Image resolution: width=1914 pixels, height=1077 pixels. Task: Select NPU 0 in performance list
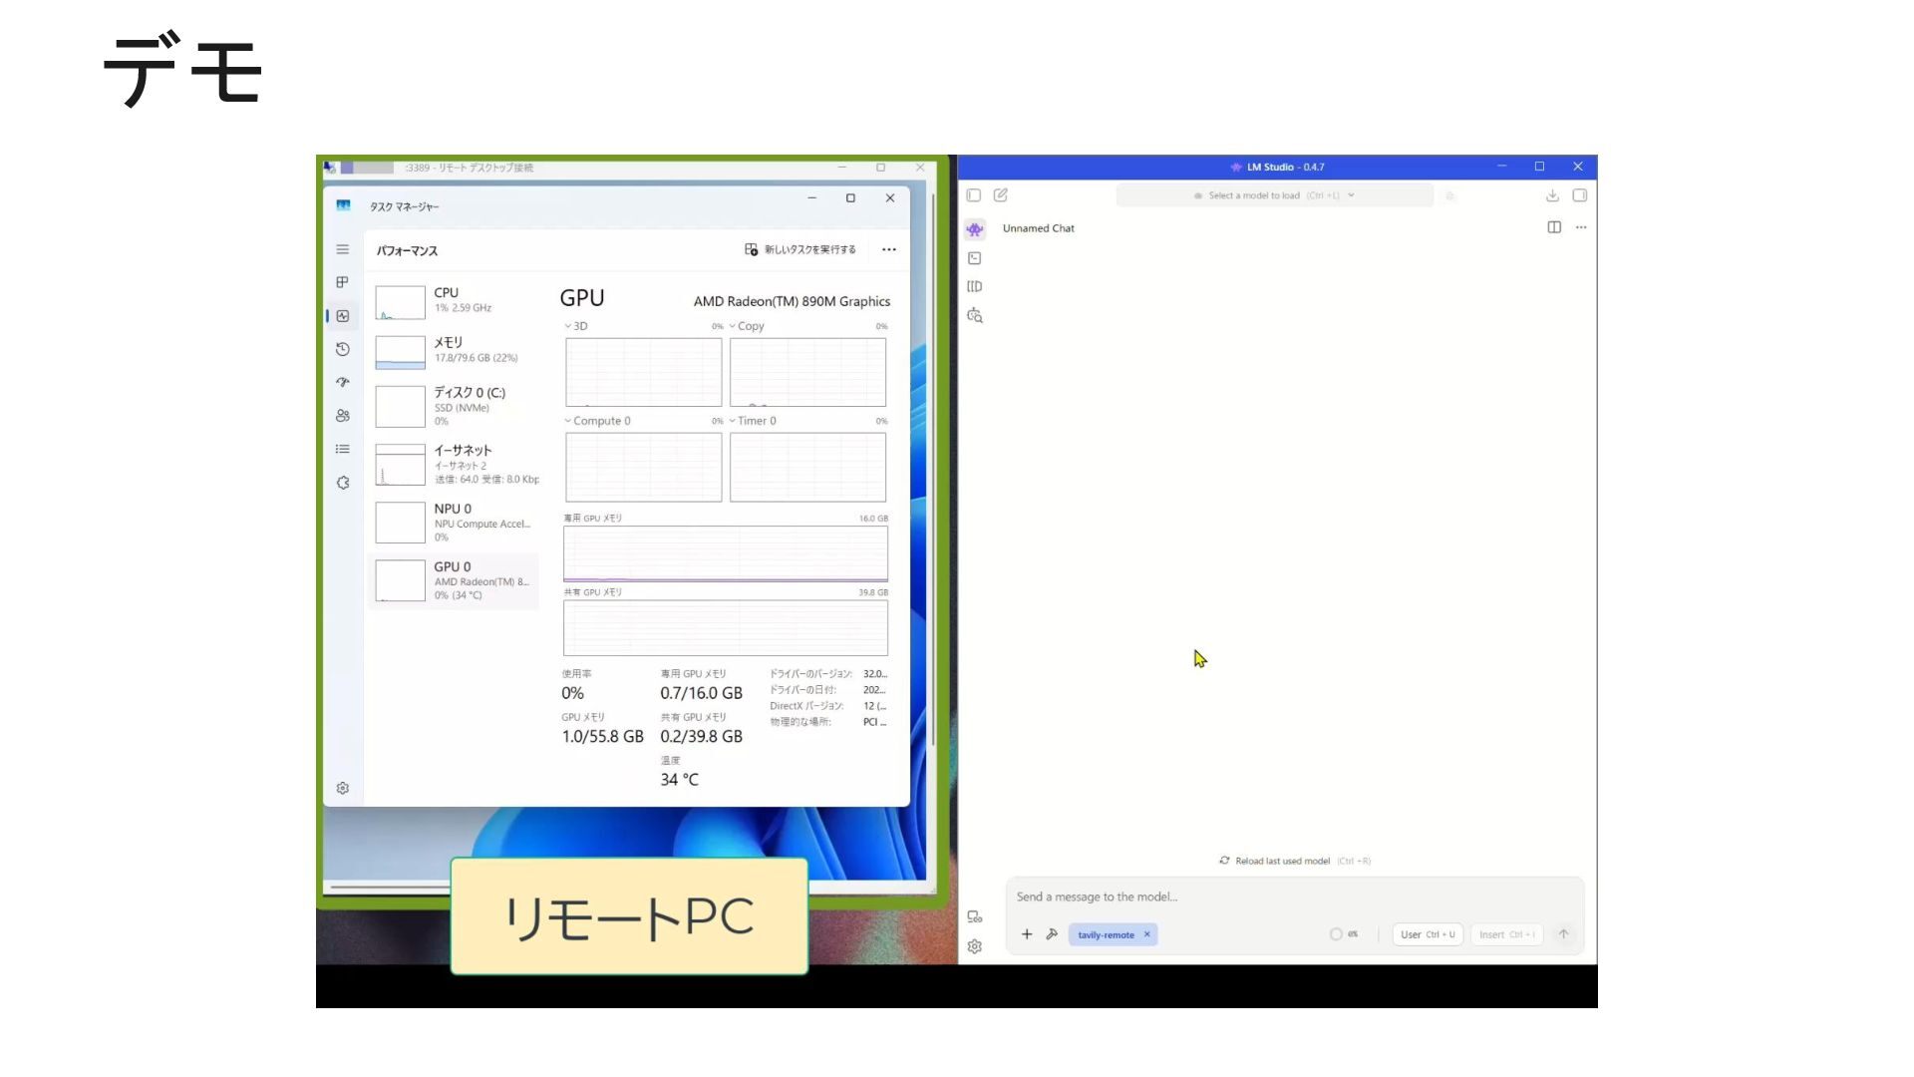pyautogui.click(x=454, y=523)
